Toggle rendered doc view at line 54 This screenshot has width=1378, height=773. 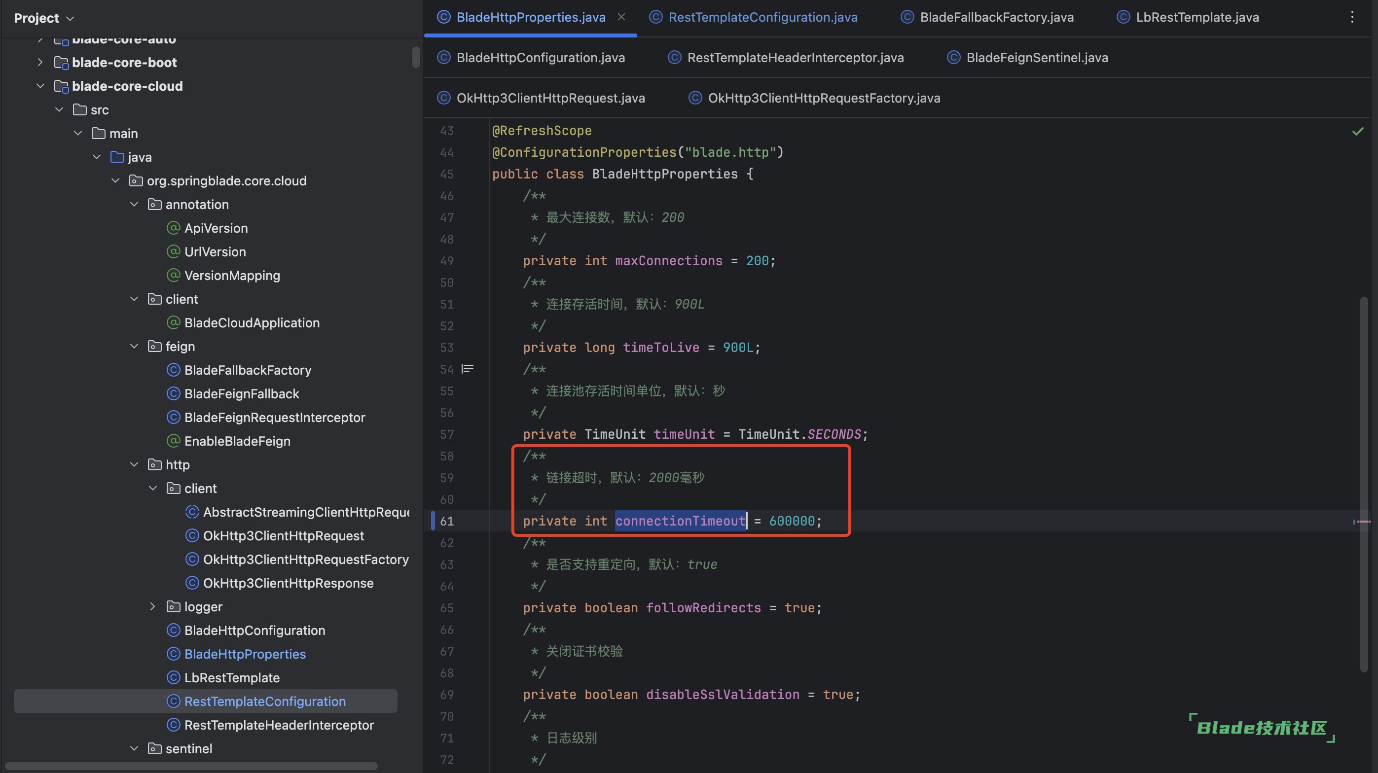[467, 368]
